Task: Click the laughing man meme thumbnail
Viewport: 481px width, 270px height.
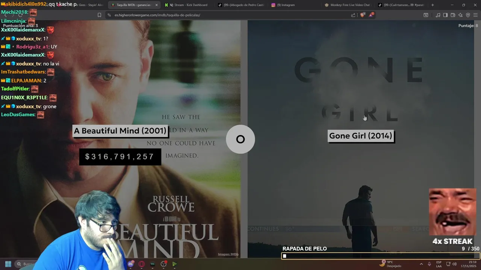Action: click(x=452, y=212)
